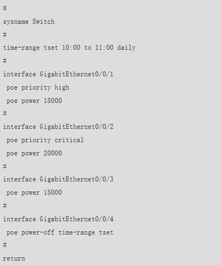The image size is (221, 265).
Task: Click the 'interface GigabitEthernet0/0/3' line
Action: click(58, 179)
